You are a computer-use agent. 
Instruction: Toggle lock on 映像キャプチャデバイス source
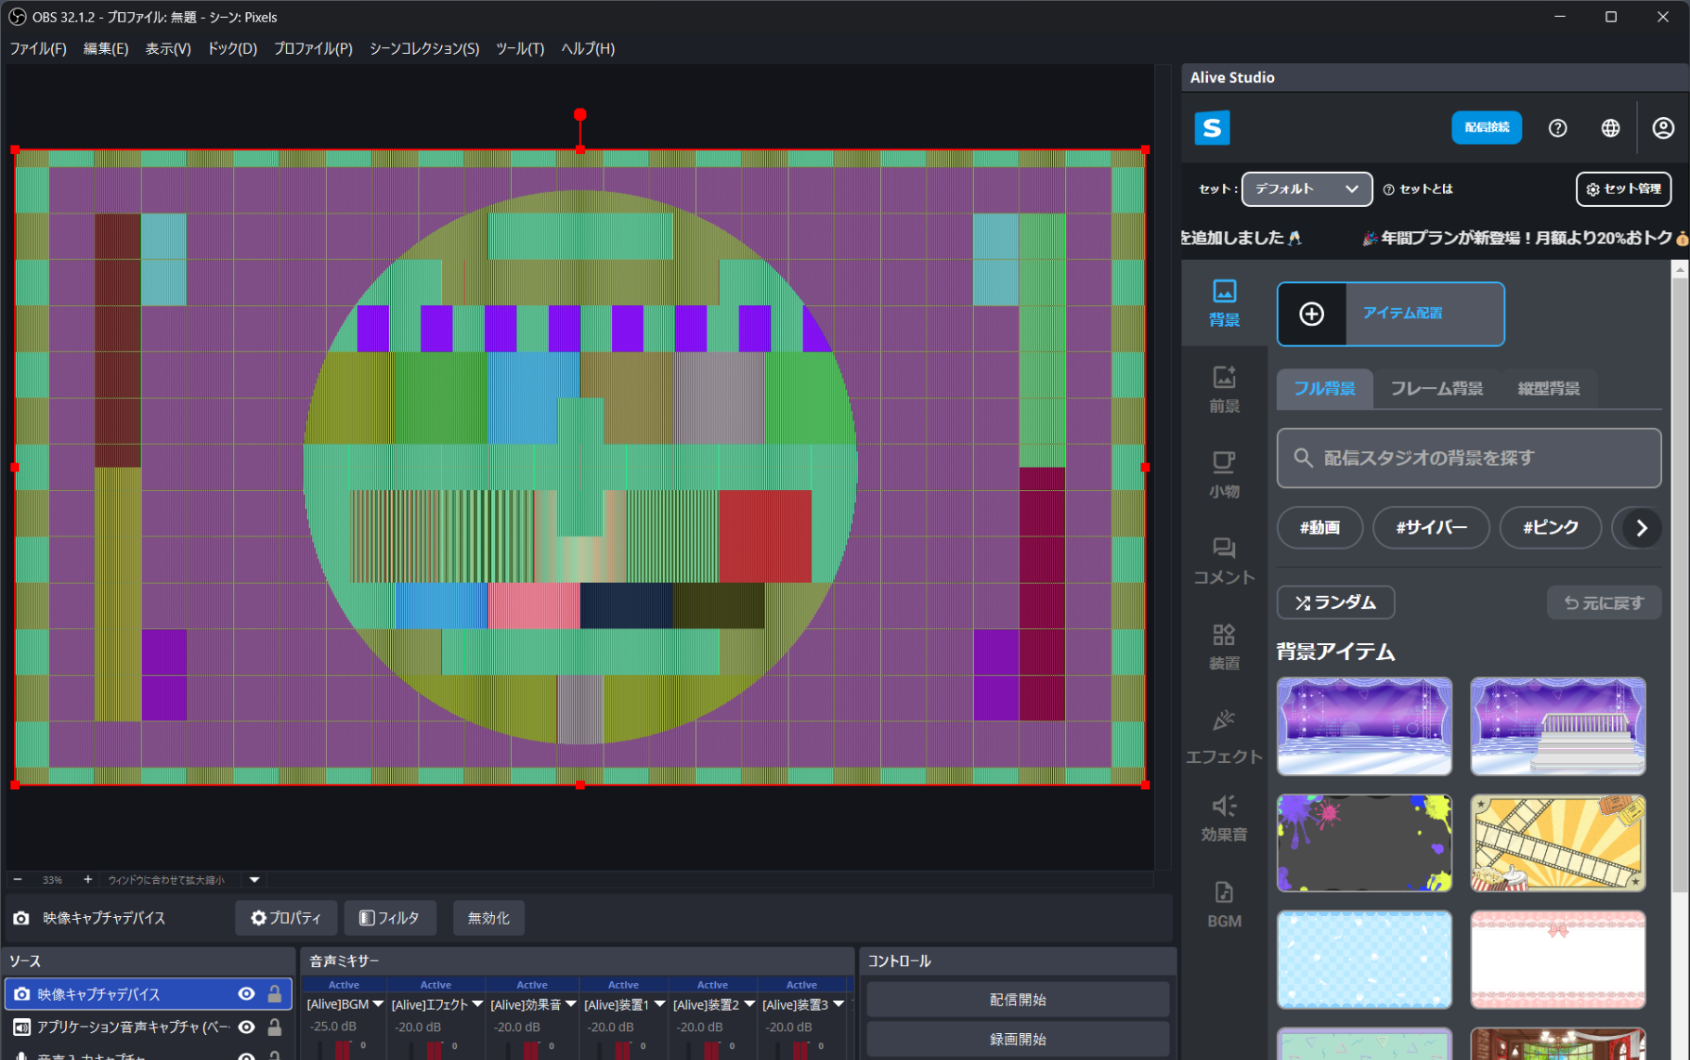tap(275, 994)
